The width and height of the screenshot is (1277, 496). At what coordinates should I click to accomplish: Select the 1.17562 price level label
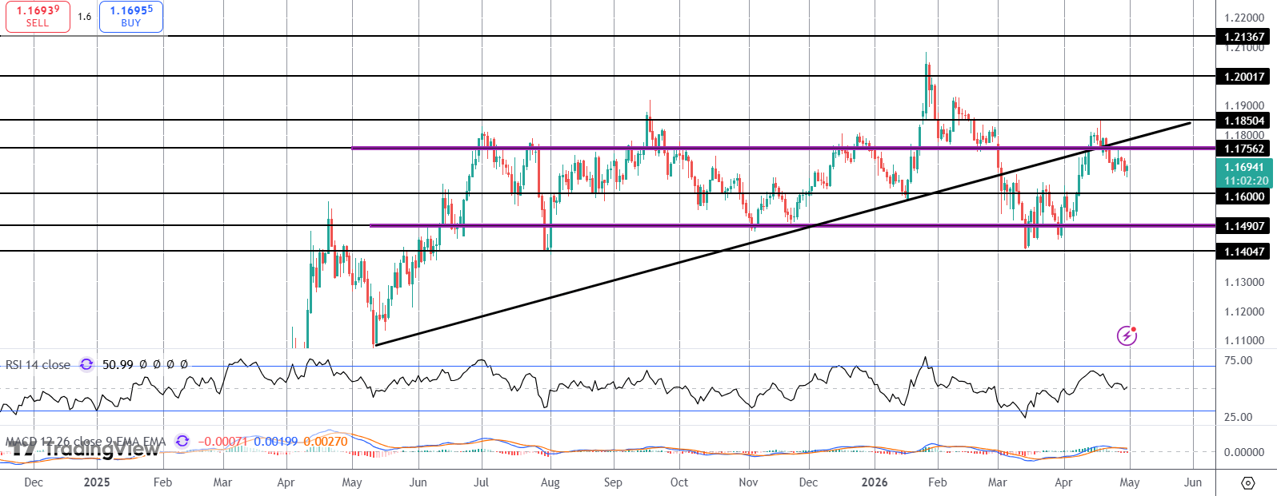click(x=1244, y=149)
